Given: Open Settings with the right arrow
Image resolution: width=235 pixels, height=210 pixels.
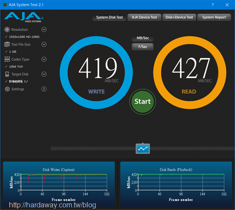Looking at the screenshot, I should pyautogui.click(x=44, y=89).
